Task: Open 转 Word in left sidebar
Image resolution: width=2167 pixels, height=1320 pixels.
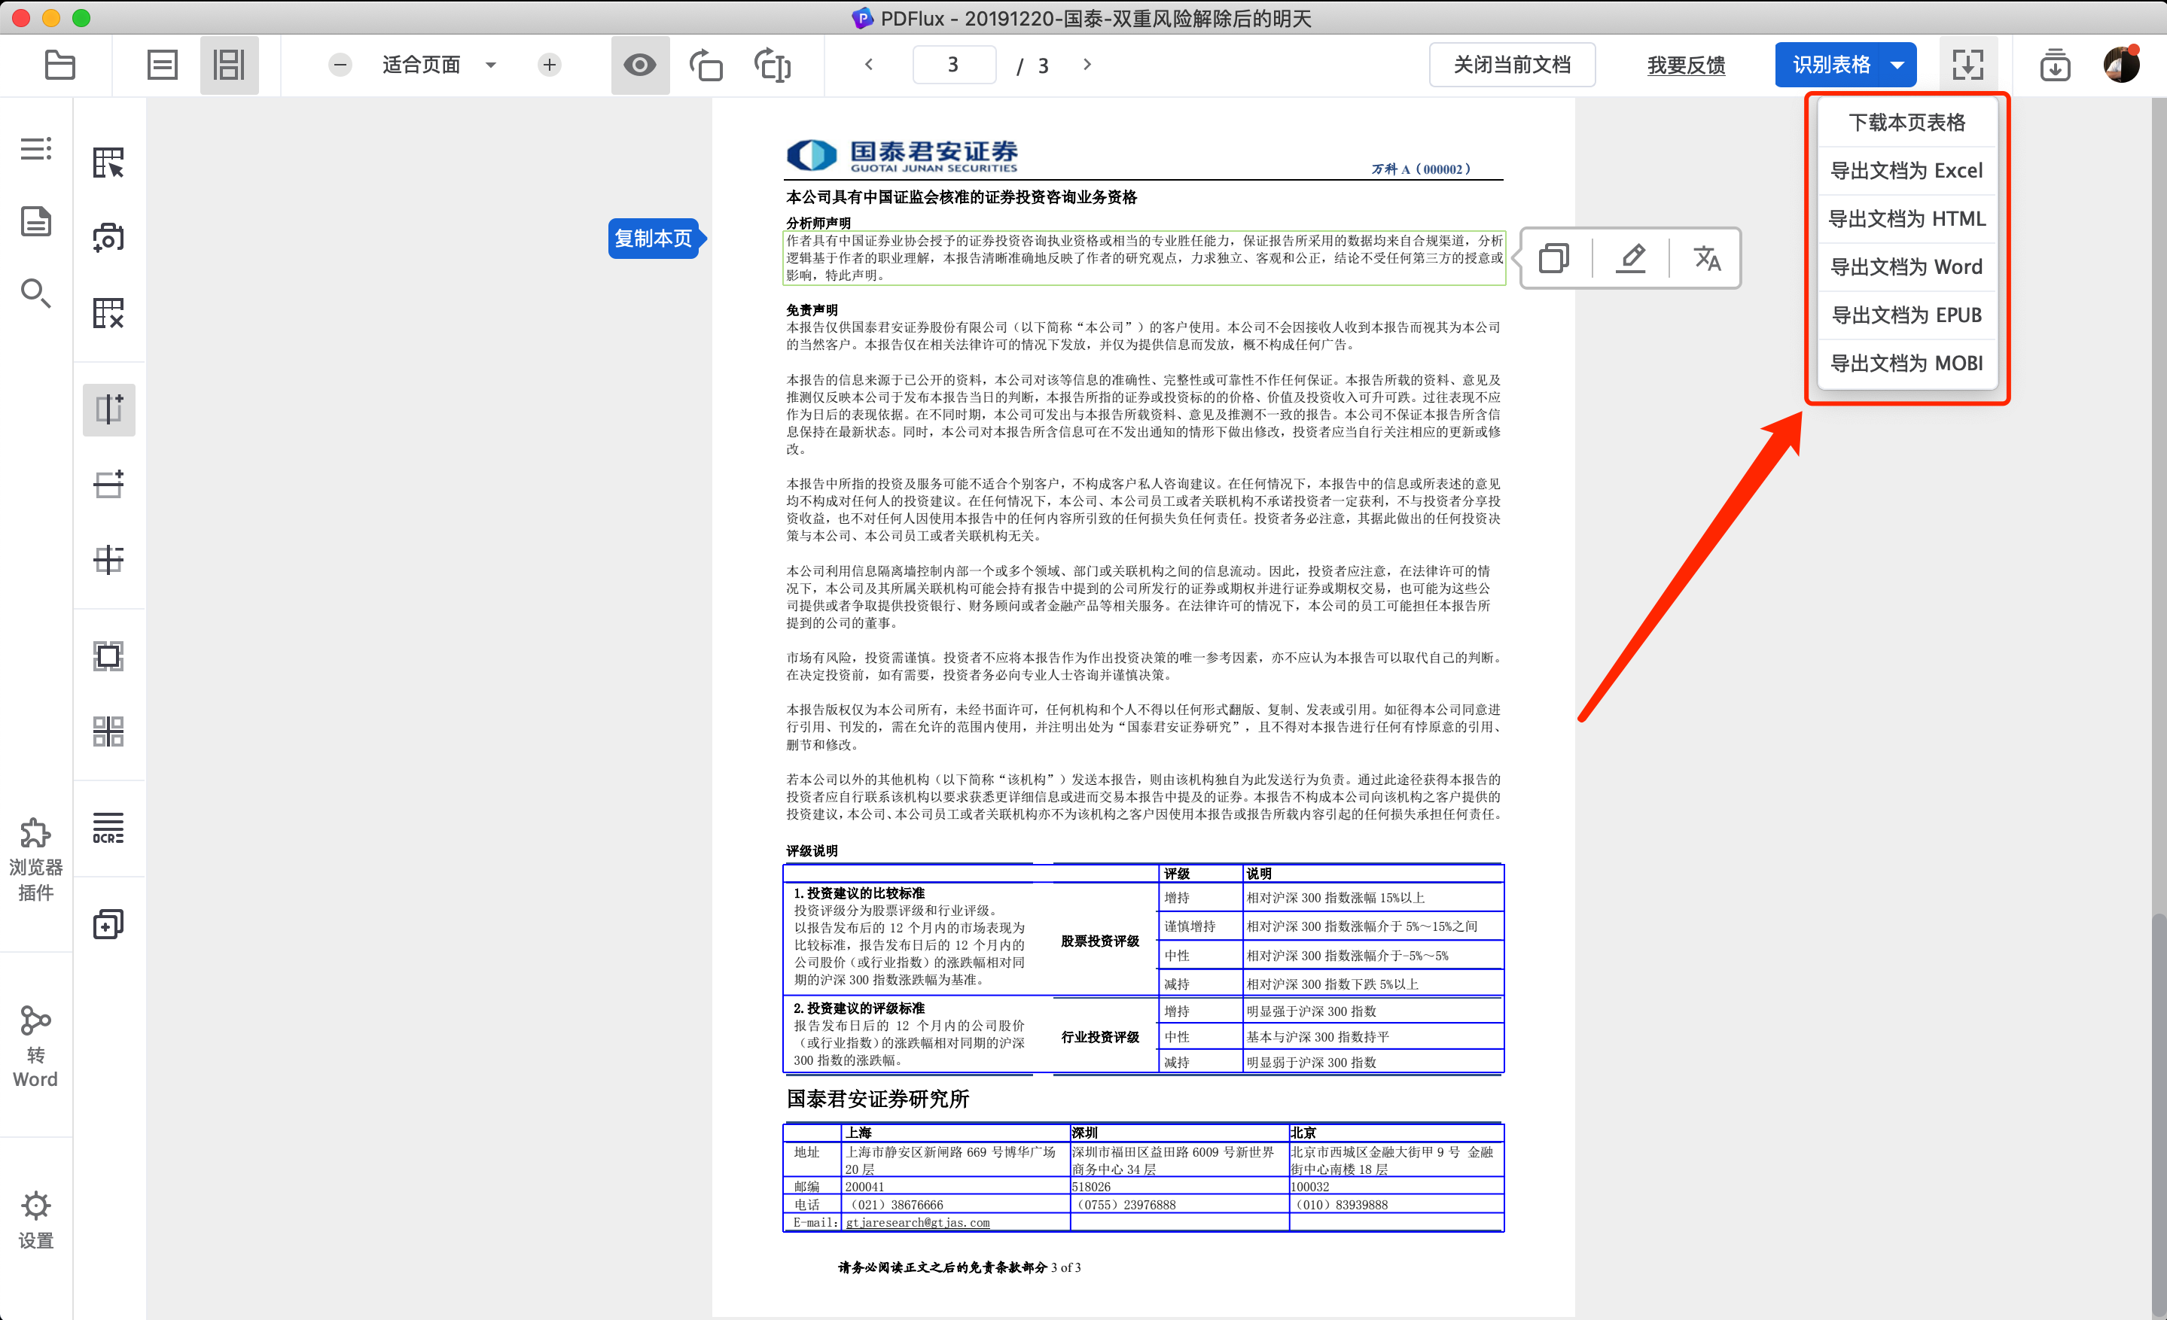Action: pos(35,1047)
